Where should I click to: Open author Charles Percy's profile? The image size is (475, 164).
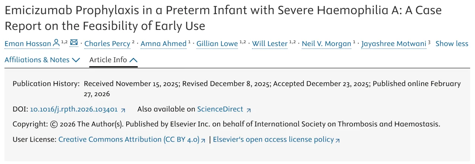(x=107, y=44)
